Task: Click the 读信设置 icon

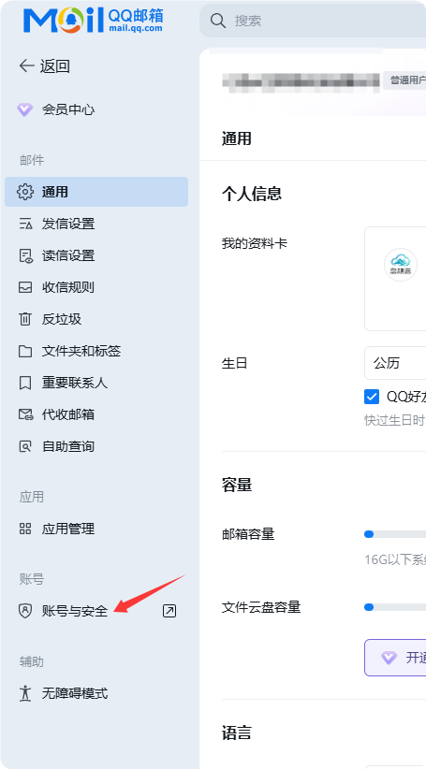Action: click(25, 255)
